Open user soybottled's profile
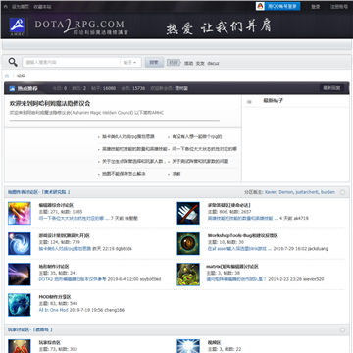This screenshot has width=353, height=353. point(150,279)
